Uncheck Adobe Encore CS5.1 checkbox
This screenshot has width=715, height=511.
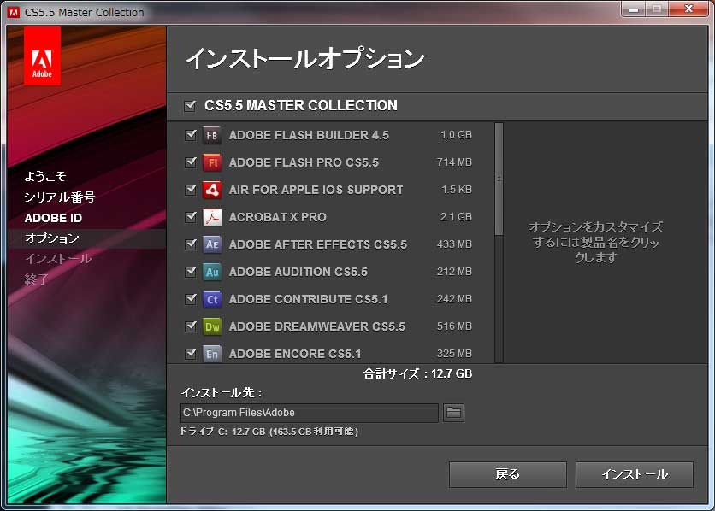tap(191, 354)
